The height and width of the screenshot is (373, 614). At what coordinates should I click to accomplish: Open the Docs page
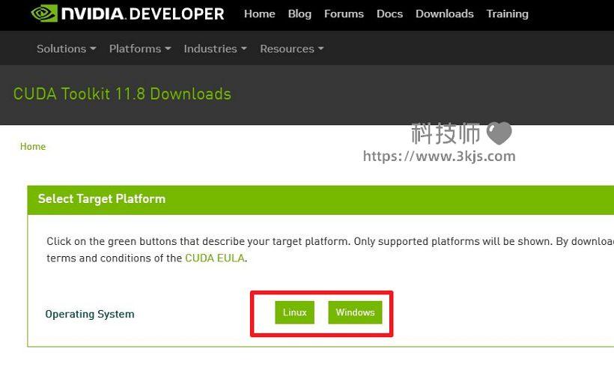coord(389,13)
